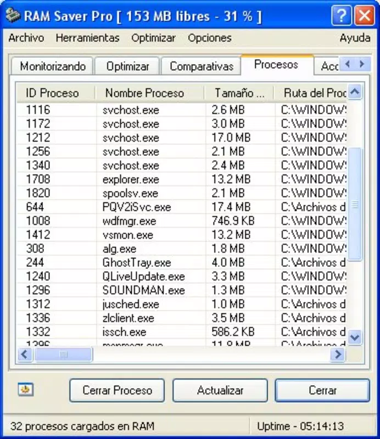Click the RAM Saver Pro title bar icon
This screenshot has width=380, height=439.
13,15
